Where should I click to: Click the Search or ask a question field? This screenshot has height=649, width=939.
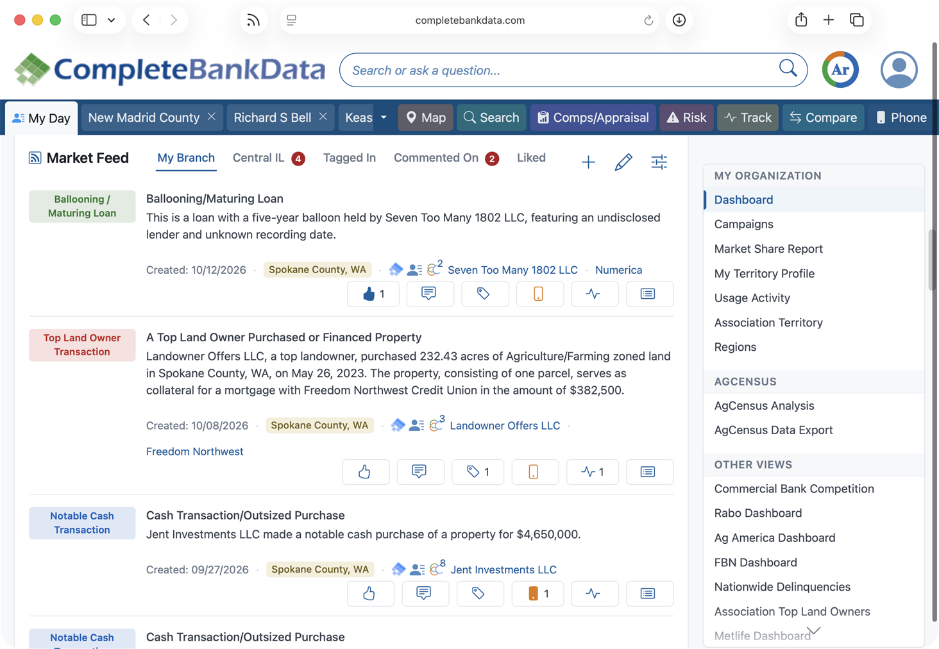[573, 70]
